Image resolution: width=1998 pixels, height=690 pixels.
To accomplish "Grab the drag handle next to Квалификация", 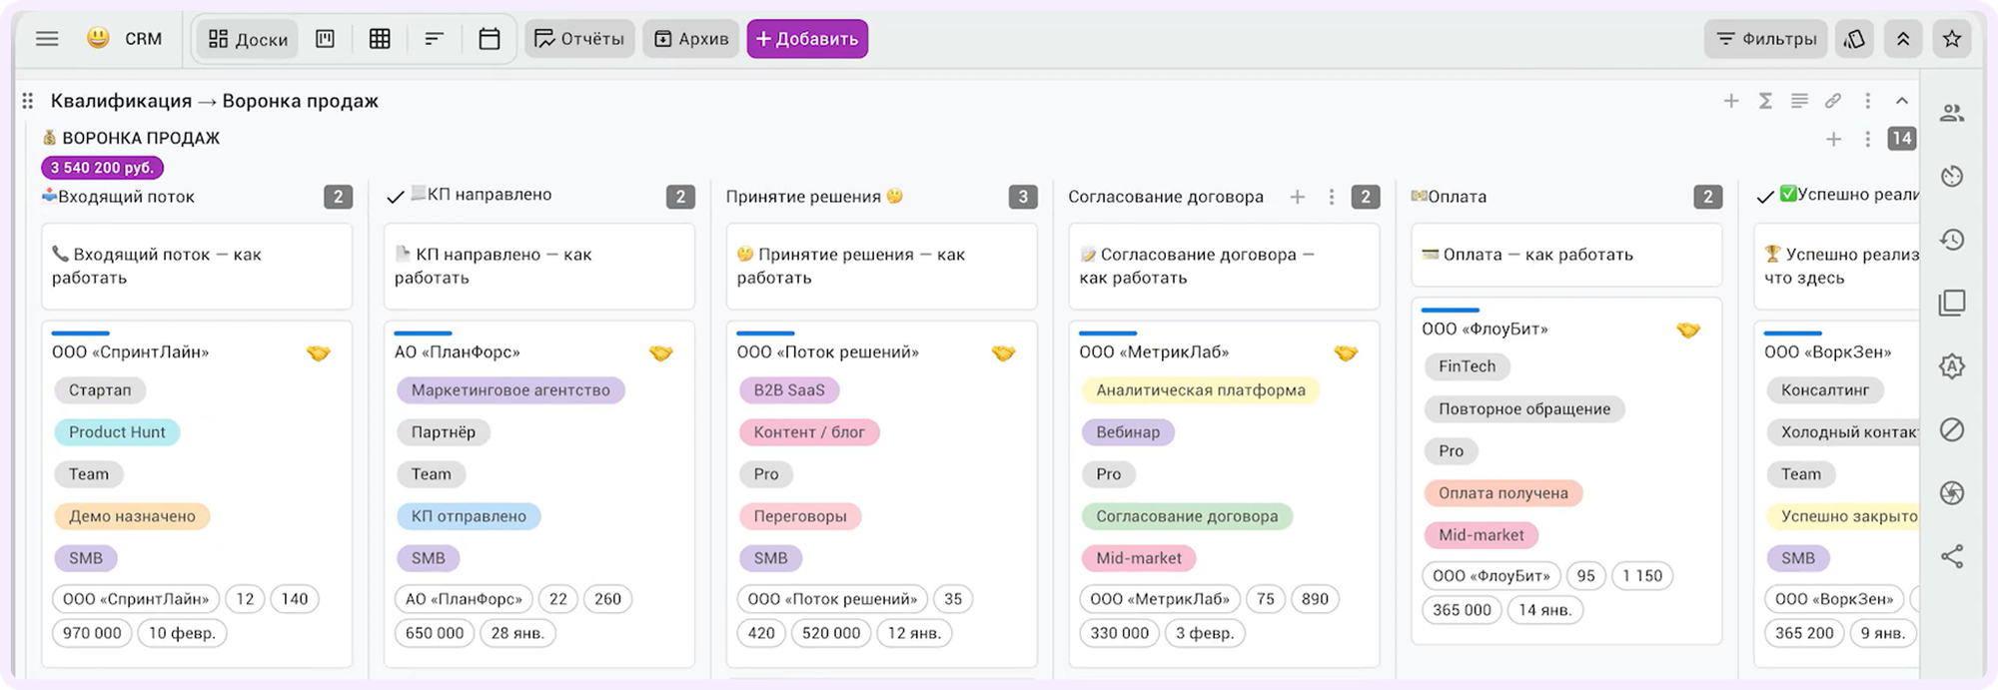I will pyautogui.click(x=28, y=101).
